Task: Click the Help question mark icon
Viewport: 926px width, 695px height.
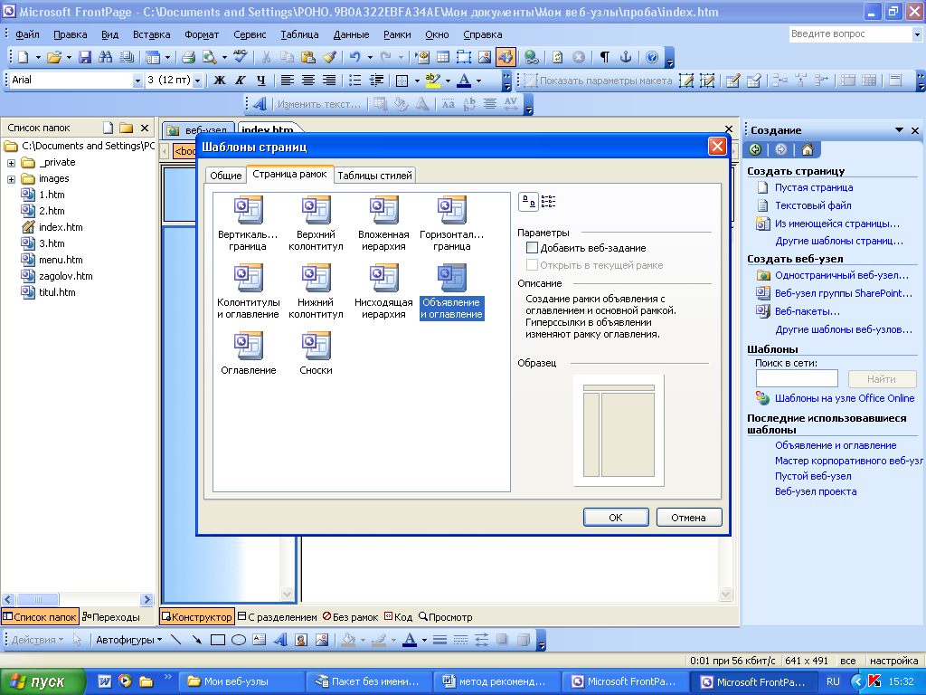Action: [652, 57]
